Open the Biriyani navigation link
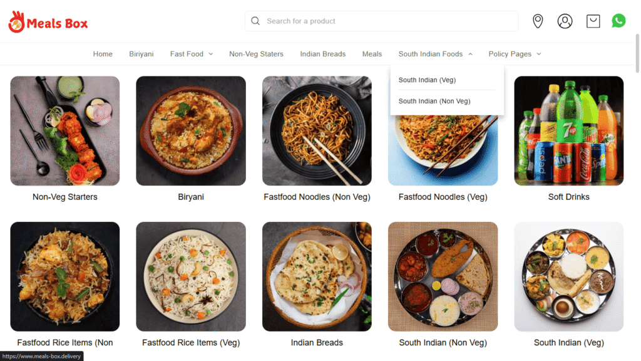The height and width of the screenshot is (361, 641). 141,54
